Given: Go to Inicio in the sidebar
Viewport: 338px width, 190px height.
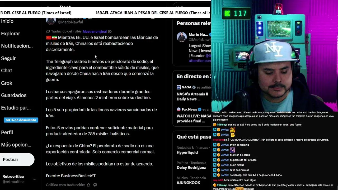Looking at the screenshot, I should click(x=7, y=21).
